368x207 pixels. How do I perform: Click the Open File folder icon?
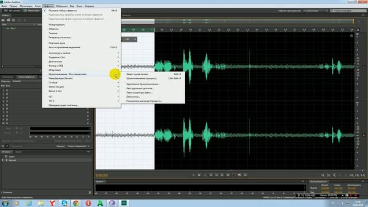(3, 20)
